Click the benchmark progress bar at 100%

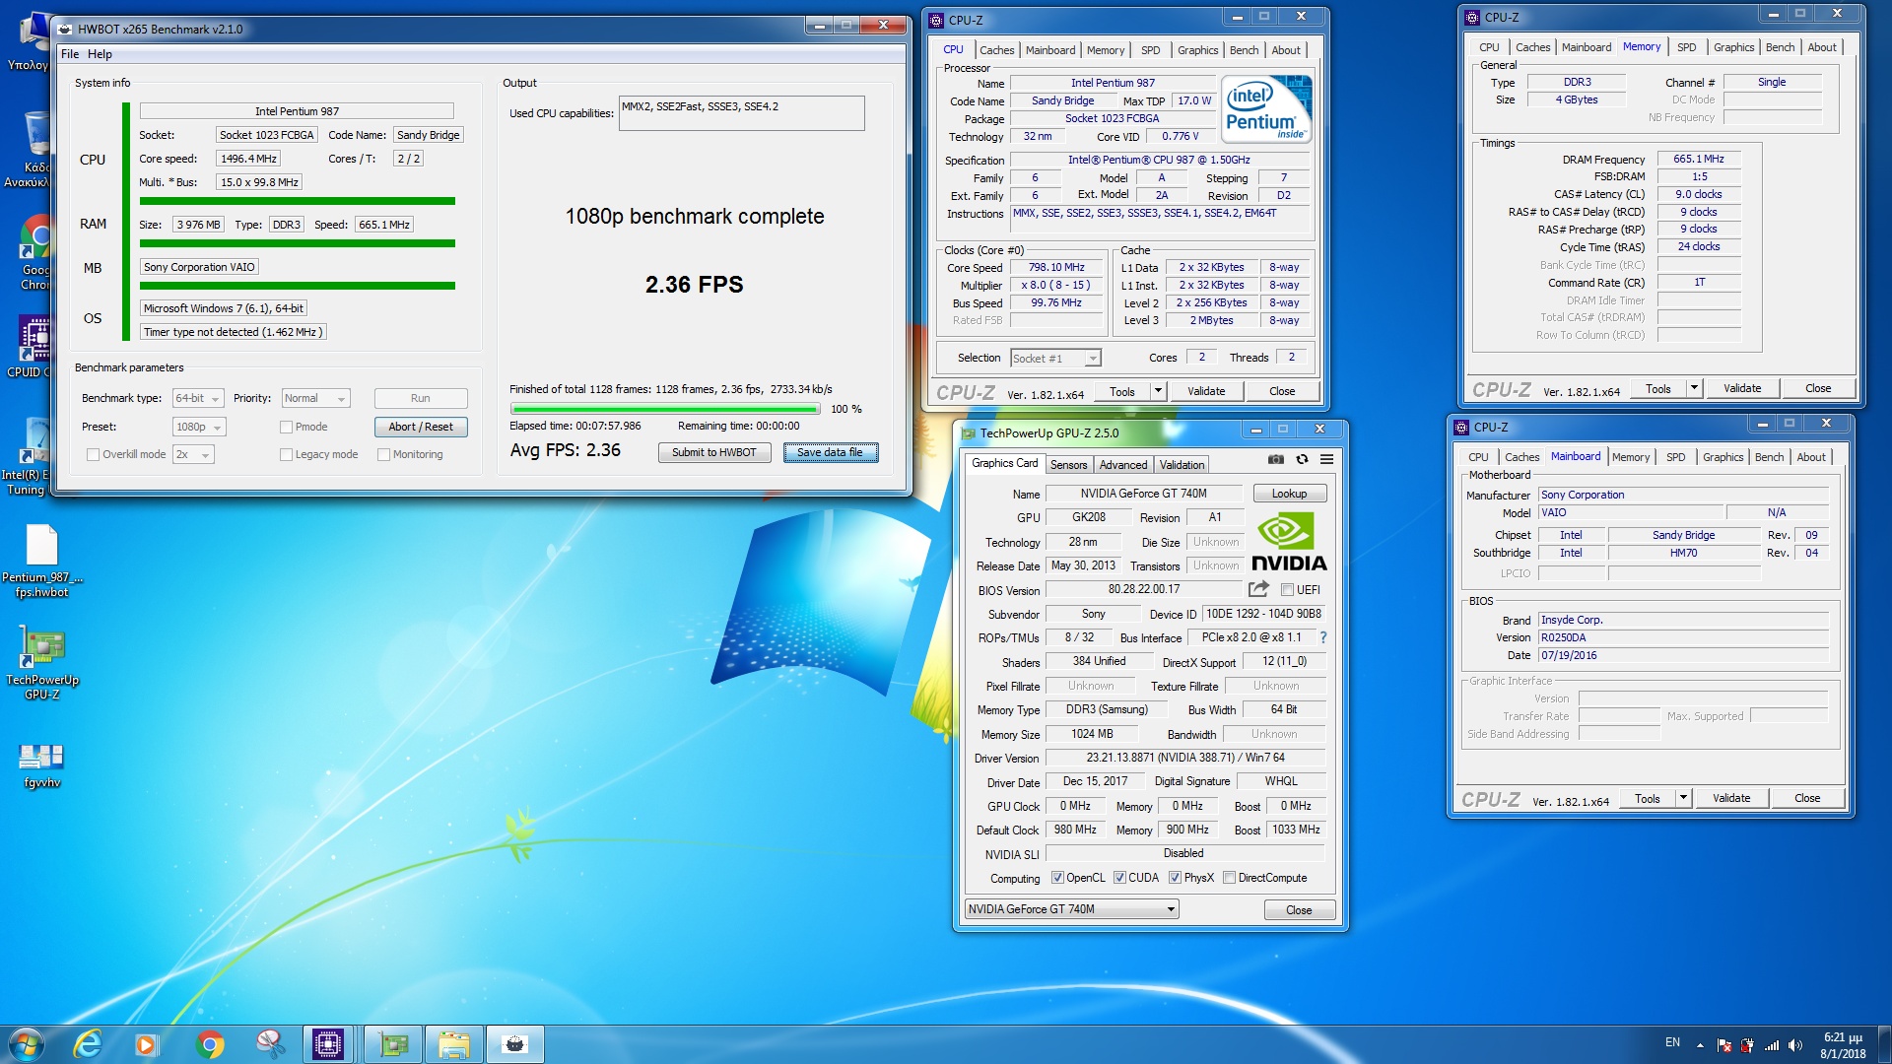pos(665,408)
